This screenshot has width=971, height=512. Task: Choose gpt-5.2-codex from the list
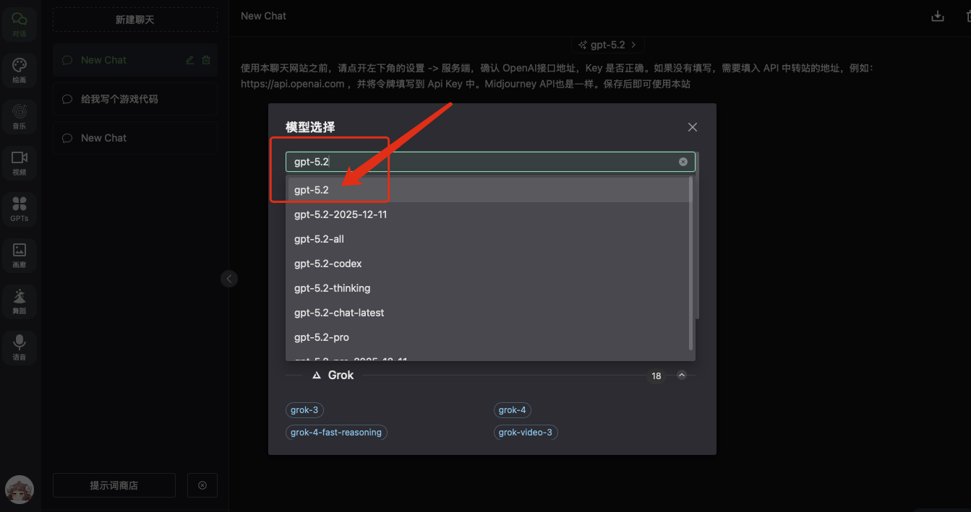[x=488, y=264]
